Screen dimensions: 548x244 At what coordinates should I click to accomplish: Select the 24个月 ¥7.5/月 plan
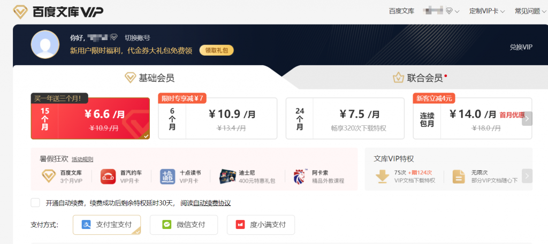(345, 118)
